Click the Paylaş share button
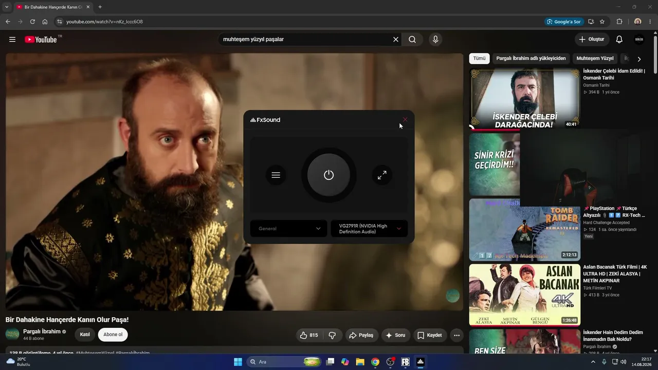658x370 pixels. point(362,335)
